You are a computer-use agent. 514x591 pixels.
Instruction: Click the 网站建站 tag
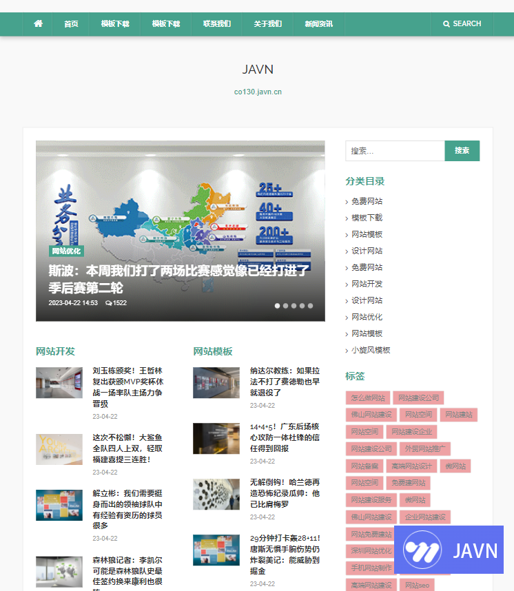pos(459,415)
